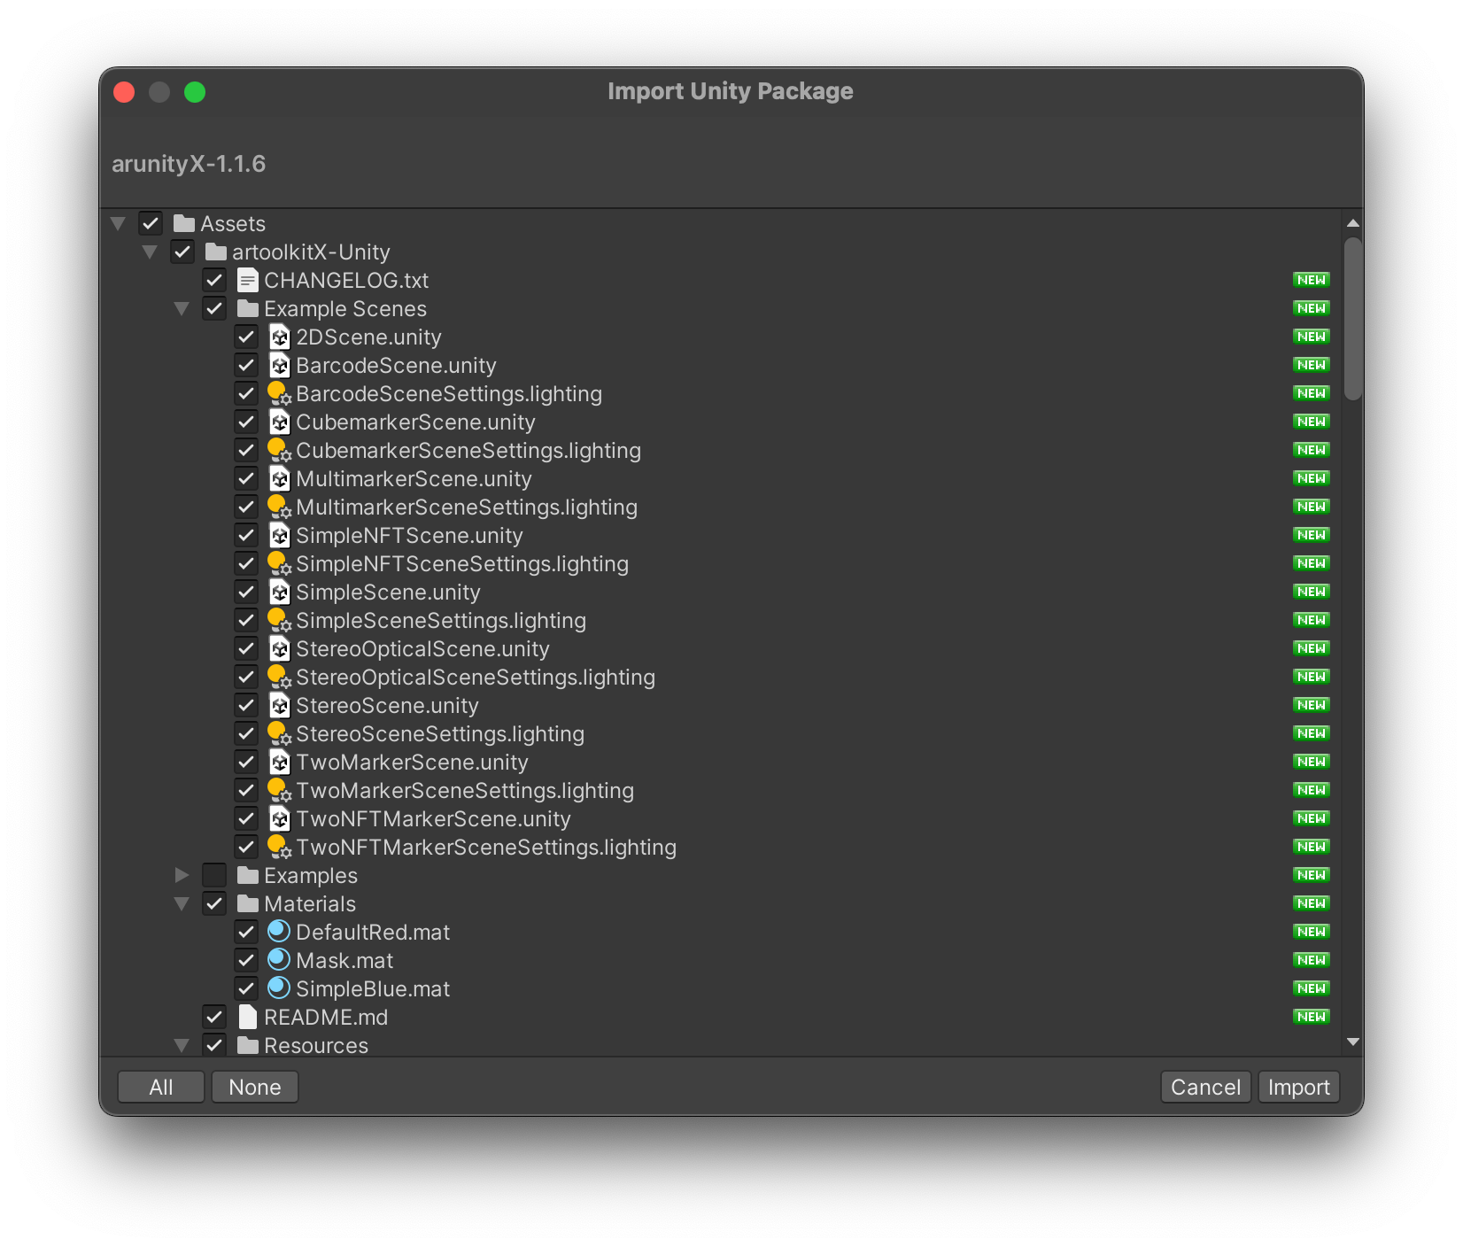The height and width of the screenshot is (1247, 1463).
Task: Uncheck the Assets root checkbox
Action: [151, 223]
